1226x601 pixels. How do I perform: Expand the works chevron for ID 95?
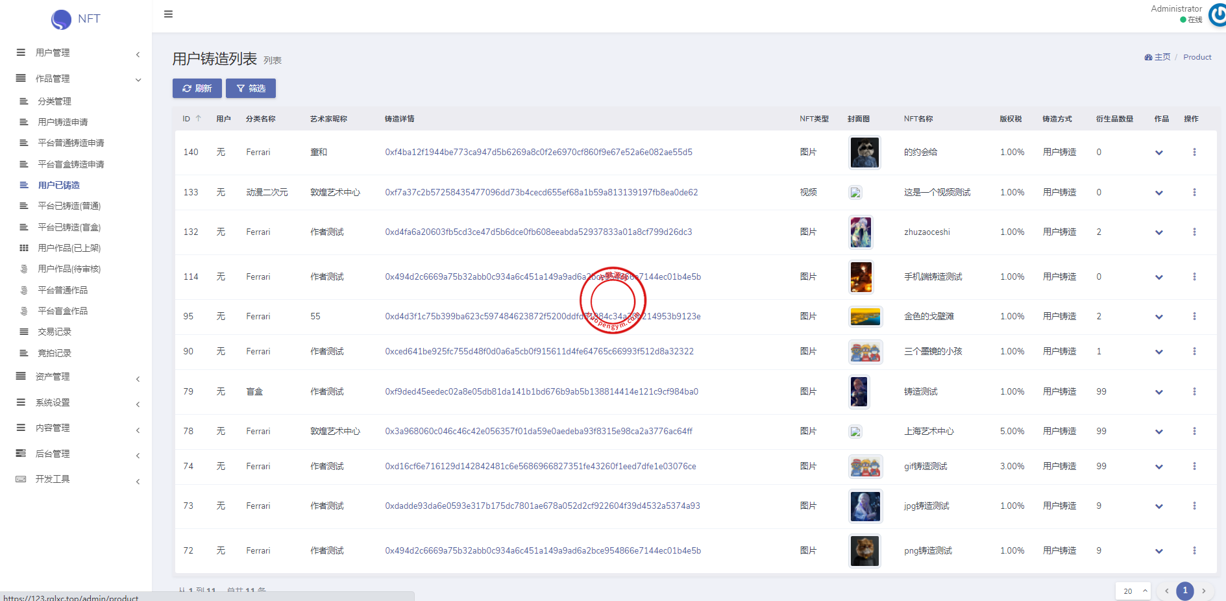click(x=1159, y=317)
